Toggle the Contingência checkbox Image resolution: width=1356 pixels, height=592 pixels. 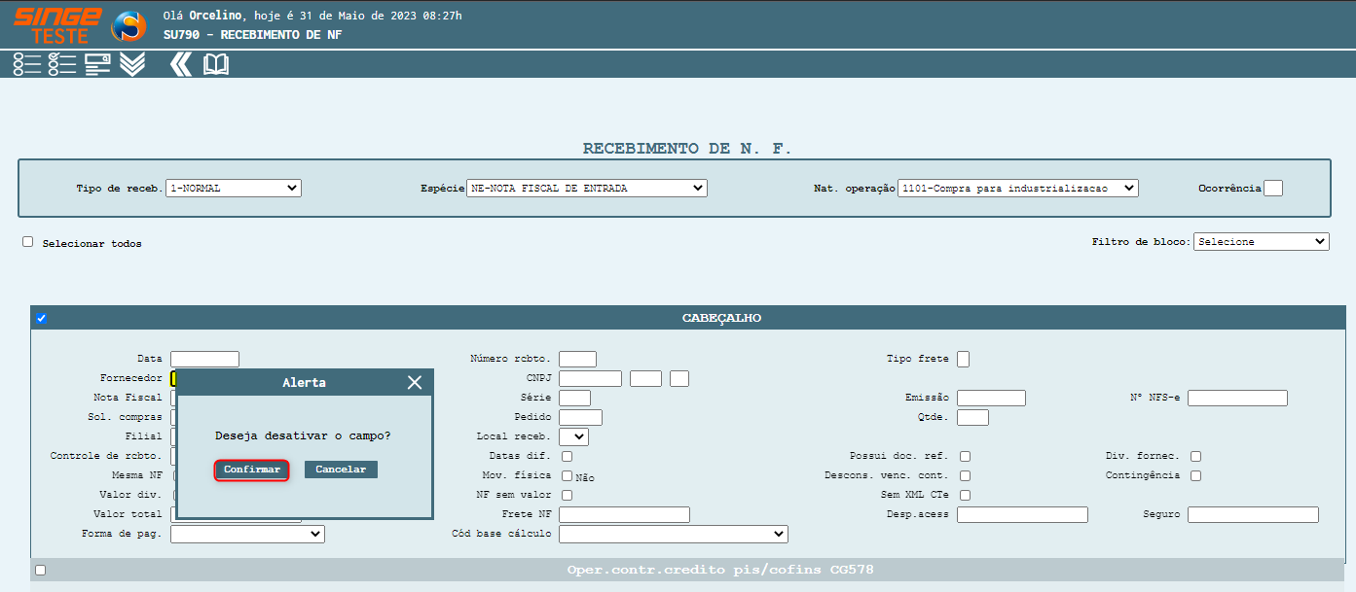(1195, 475)
